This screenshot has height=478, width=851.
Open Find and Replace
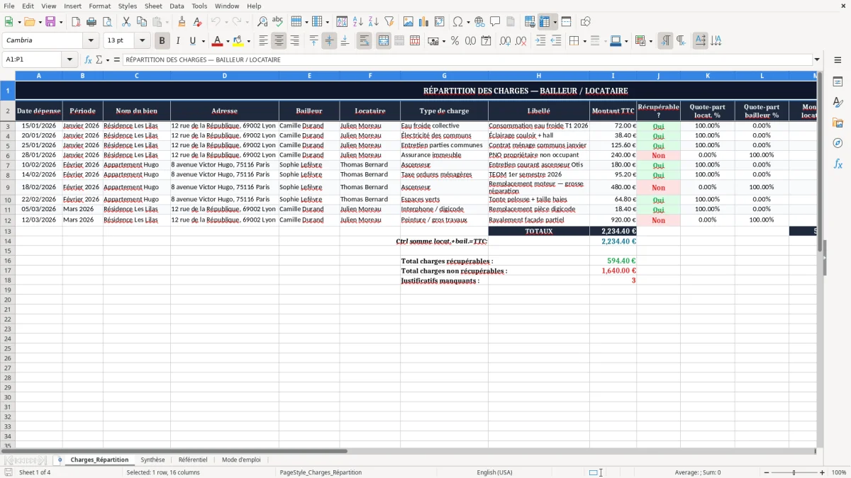point(262,22)
